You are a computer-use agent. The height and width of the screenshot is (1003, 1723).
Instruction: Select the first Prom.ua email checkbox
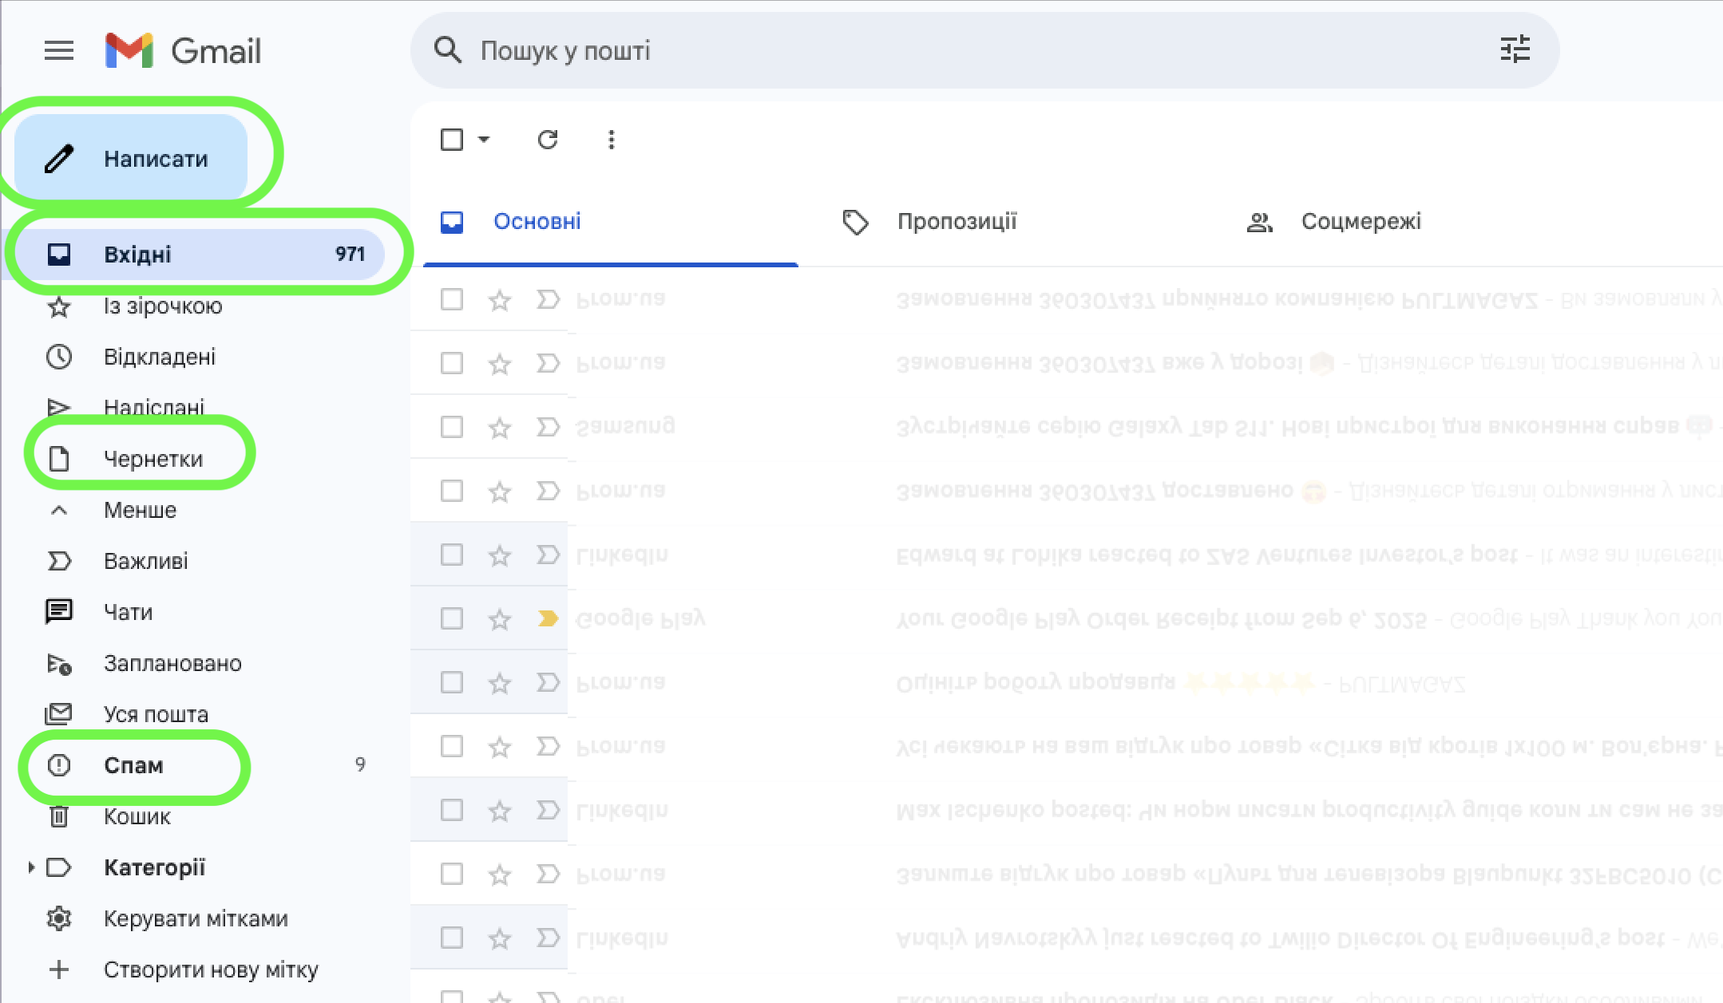452,299
